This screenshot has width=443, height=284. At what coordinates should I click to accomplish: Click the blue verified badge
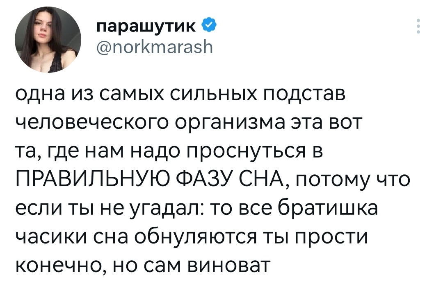coord(209,26)
